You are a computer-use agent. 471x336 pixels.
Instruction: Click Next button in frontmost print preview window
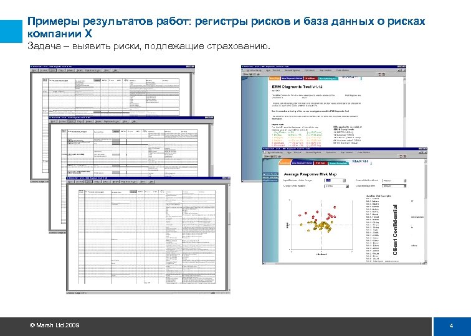pos(70,182)
